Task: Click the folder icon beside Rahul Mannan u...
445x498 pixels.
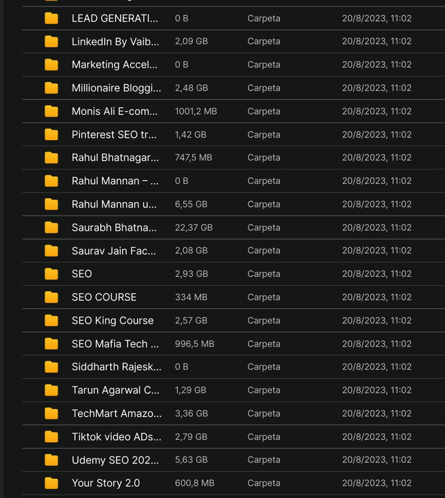Action: tap(51, 204)
